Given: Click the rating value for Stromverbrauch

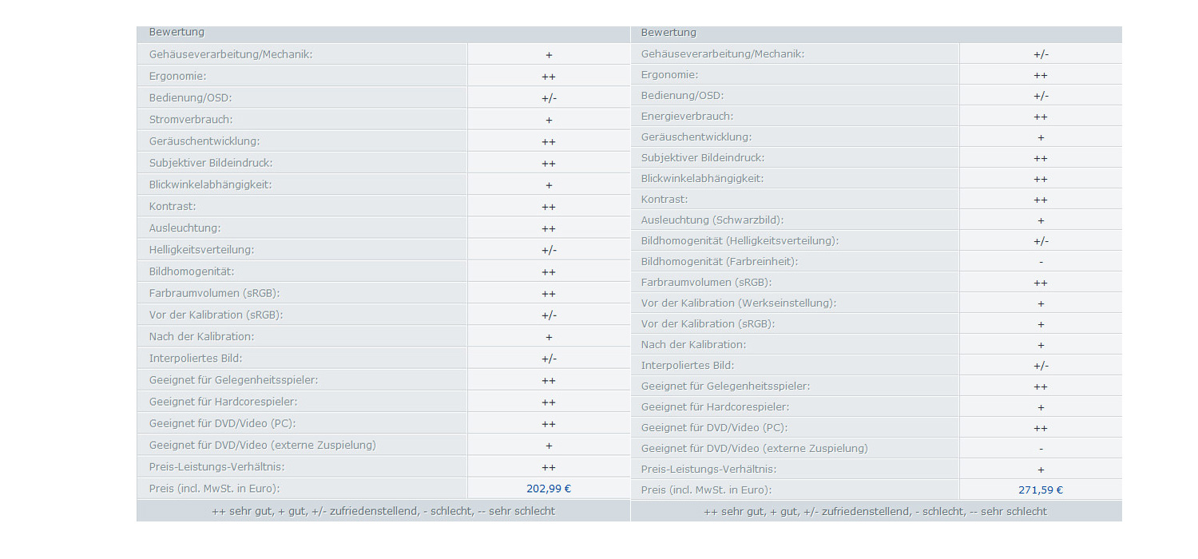Looking at the screenshot, I should (x=549, y=120).
